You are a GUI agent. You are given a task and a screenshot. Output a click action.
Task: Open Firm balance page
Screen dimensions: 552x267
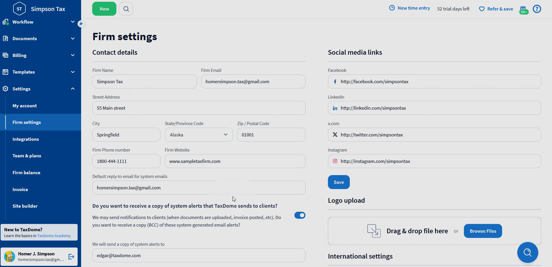[x=26, y=173]
